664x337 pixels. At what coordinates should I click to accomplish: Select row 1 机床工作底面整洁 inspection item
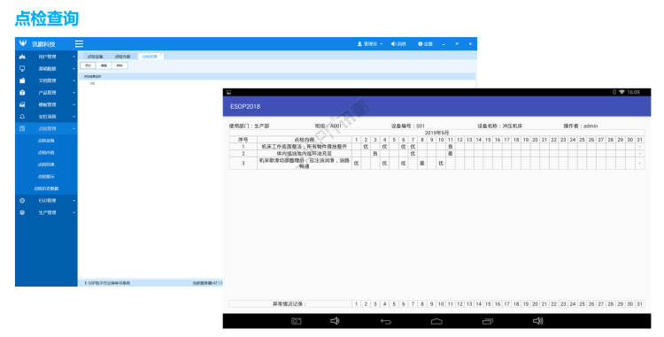point(305,147)
